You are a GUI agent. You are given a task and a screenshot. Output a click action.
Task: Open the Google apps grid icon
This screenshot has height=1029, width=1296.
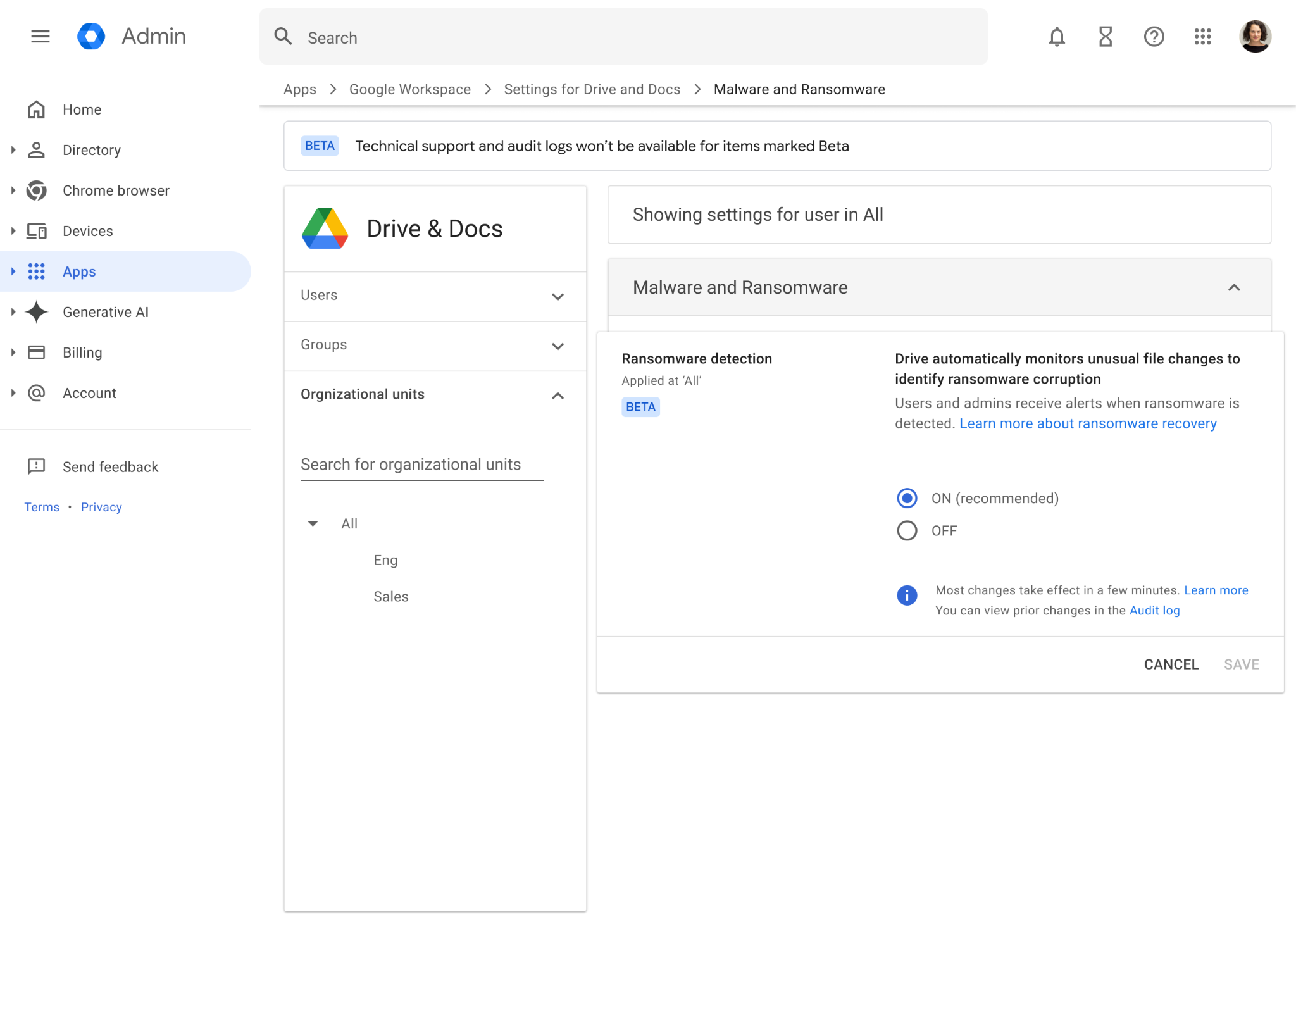[x=1202, y=37]
